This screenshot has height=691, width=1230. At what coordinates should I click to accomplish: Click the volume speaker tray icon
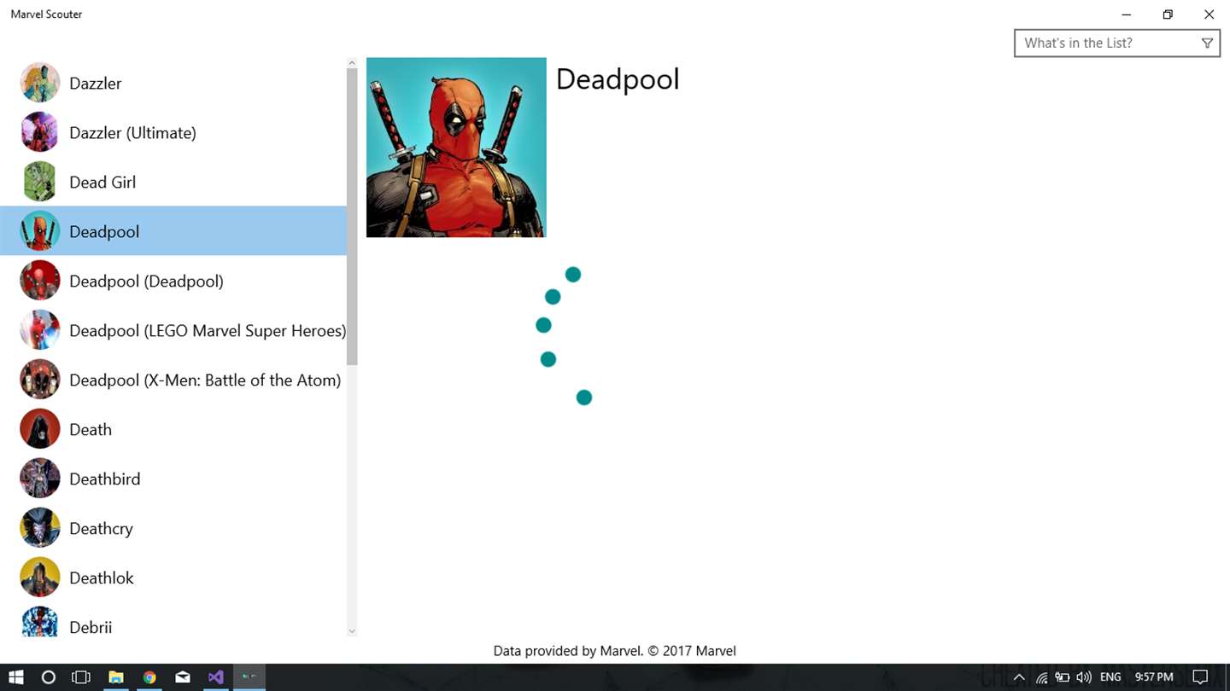1084,677
